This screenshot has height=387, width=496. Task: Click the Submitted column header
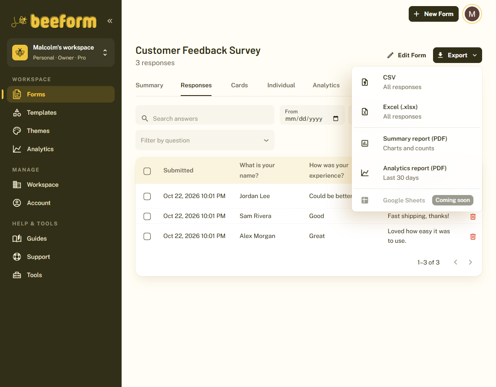(x=178, y=170)
